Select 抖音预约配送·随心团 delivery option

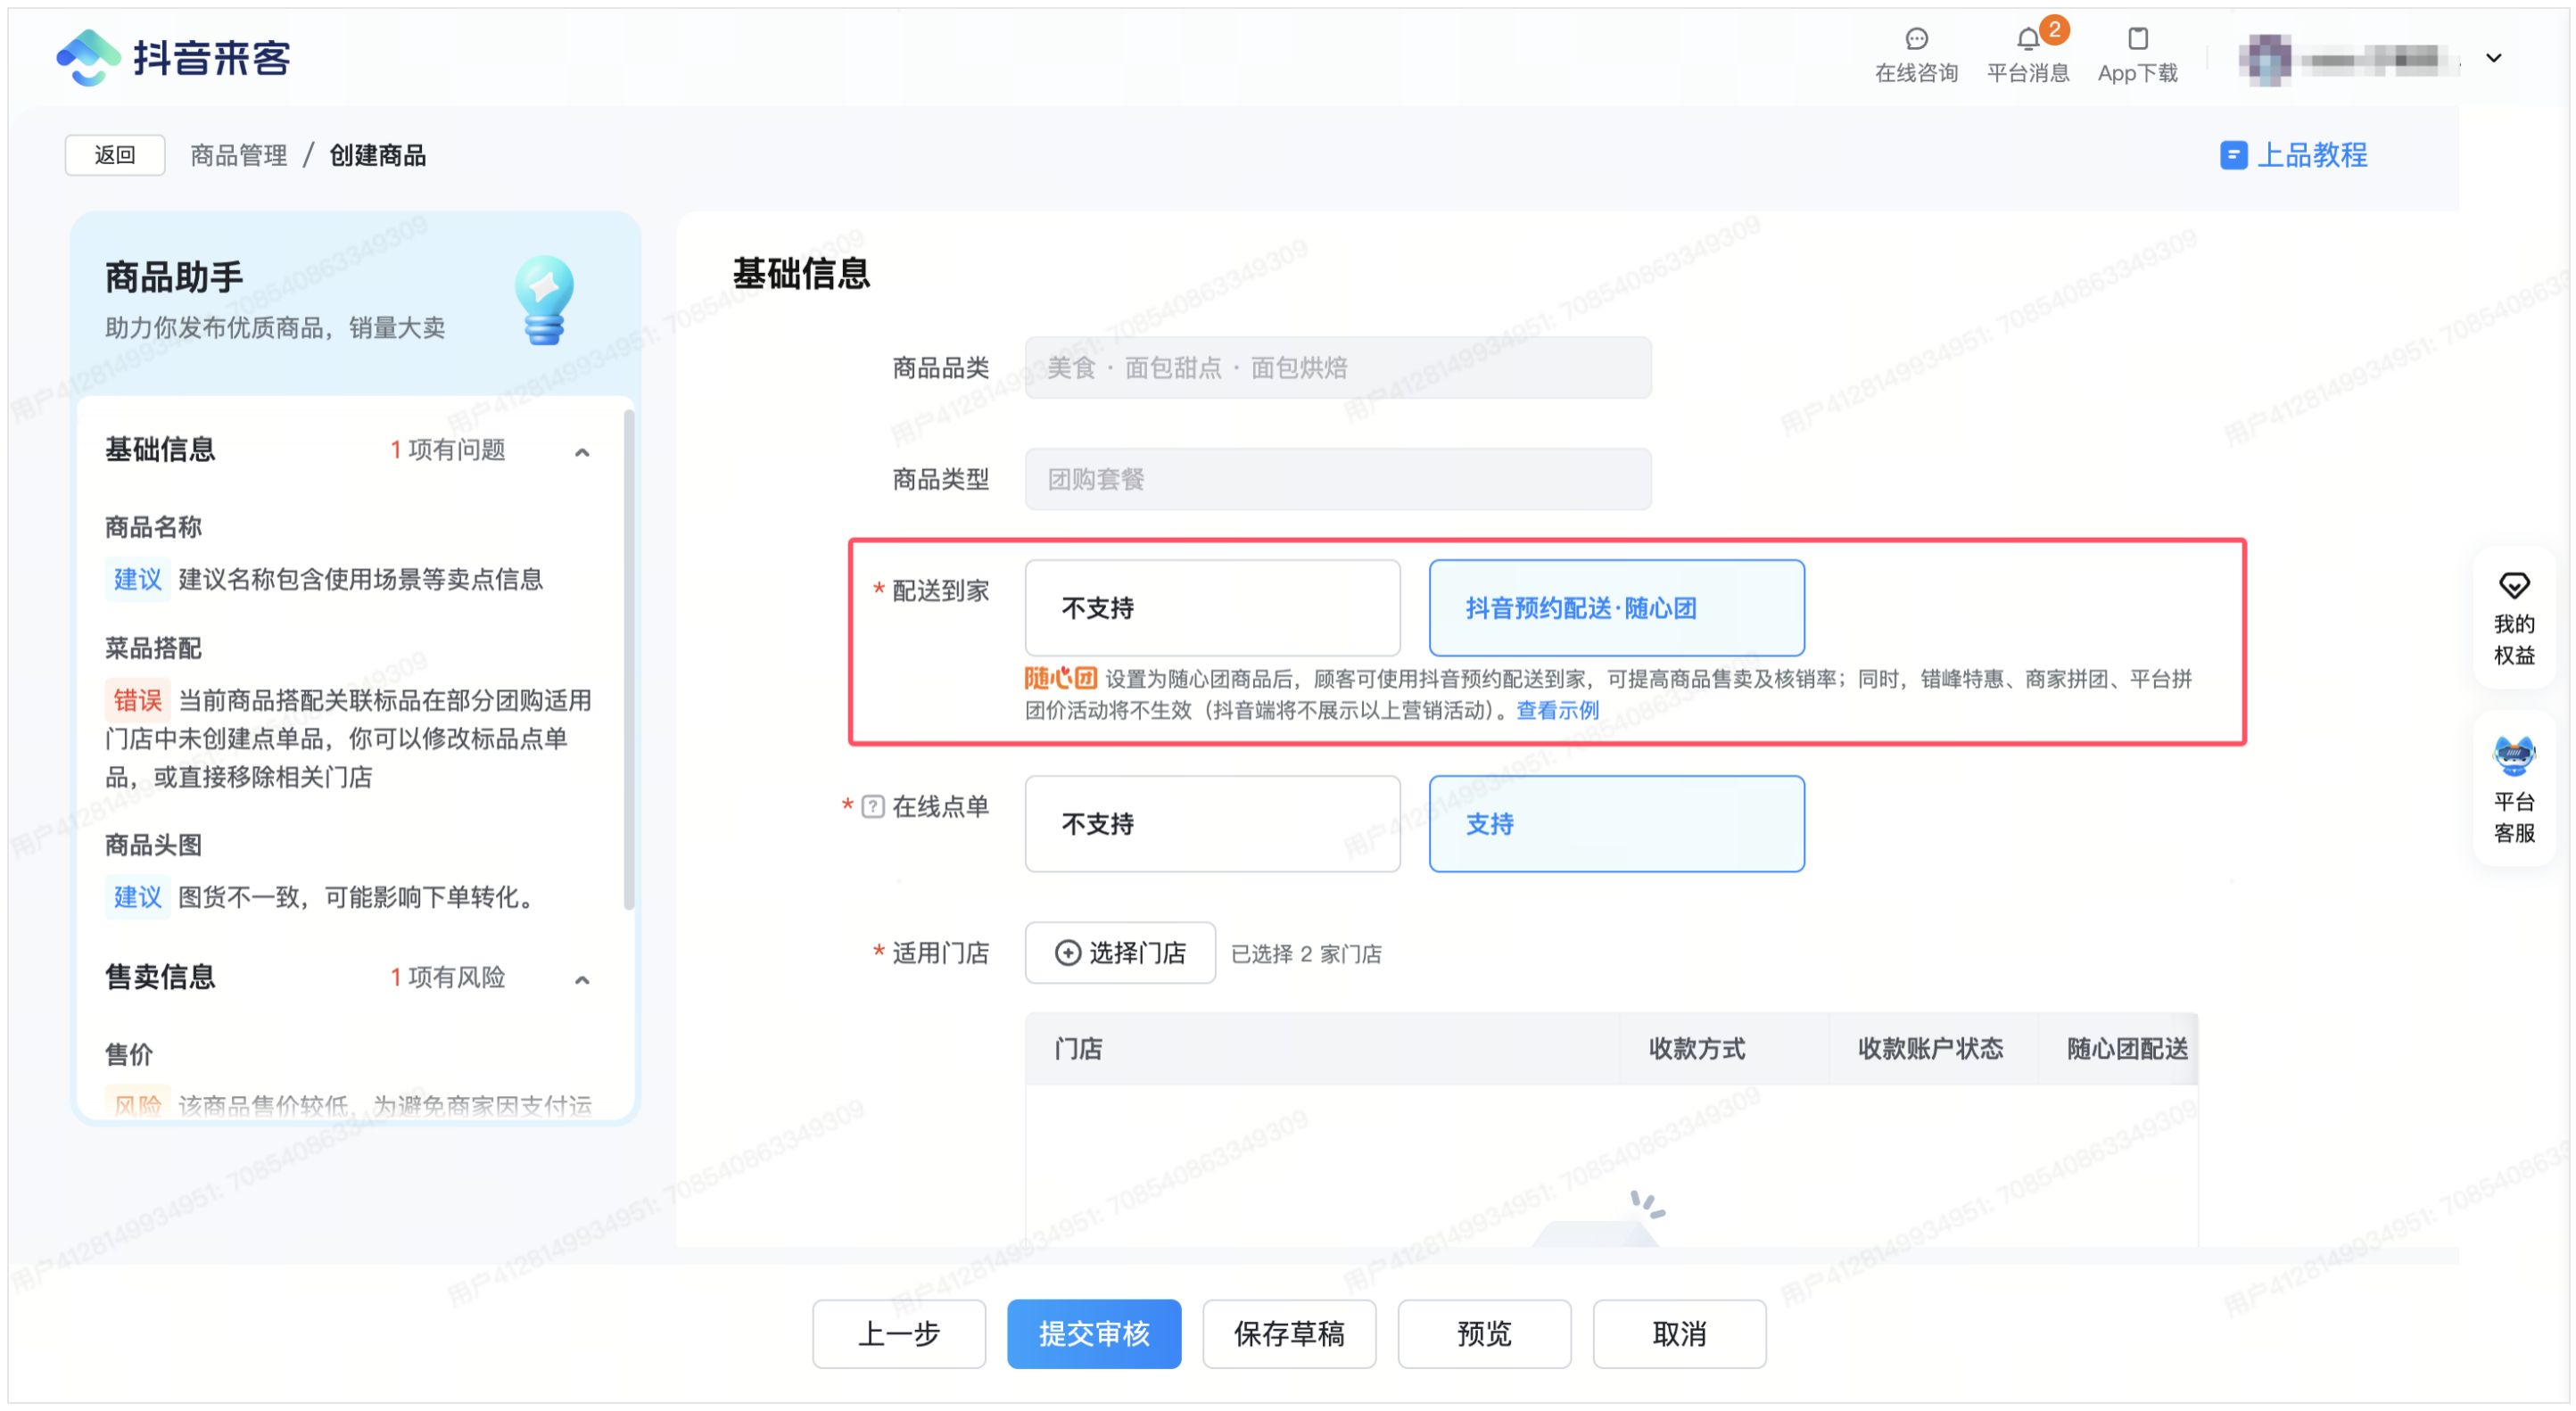pyautogui.click(x=1616, y=608)
